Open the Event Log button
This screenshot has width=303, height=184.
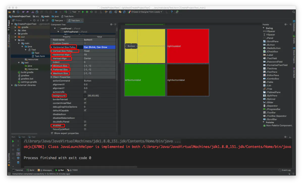click(285, 170)
